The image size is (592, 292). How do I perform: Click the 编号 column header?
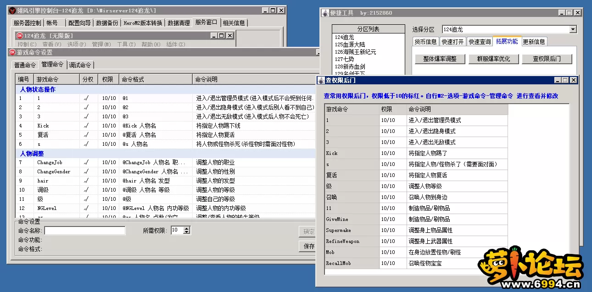[24, 79]
